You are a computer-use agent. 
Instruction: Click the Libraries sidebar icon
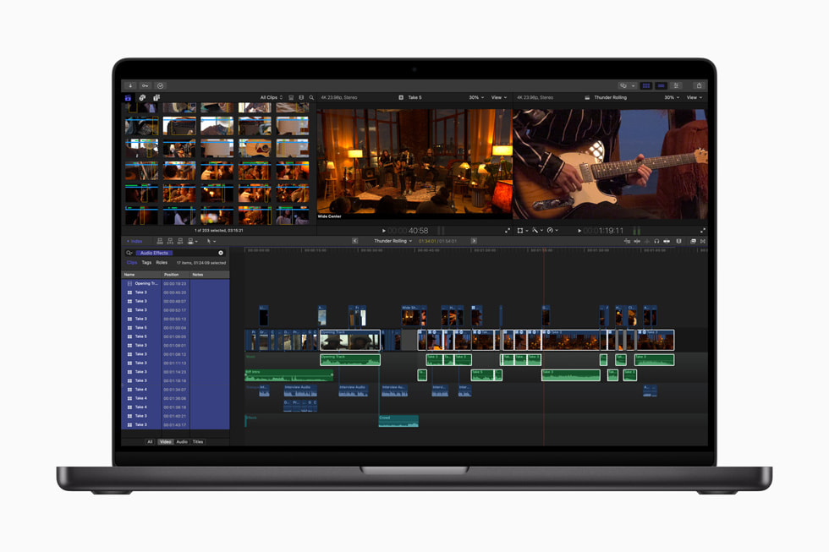(x=129, y=97)
